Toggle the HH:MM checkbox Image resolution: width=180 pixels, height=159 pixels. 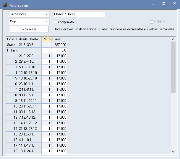pyautogui.click(x=152, y=22)
